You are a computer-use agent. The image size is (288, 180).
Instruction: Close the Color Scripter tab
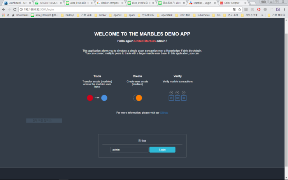245,3
